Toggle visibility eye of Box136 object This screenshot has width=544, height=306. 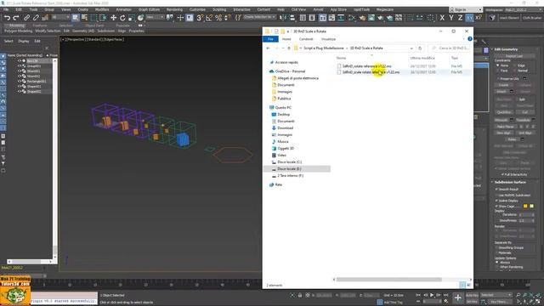(20, 60)
